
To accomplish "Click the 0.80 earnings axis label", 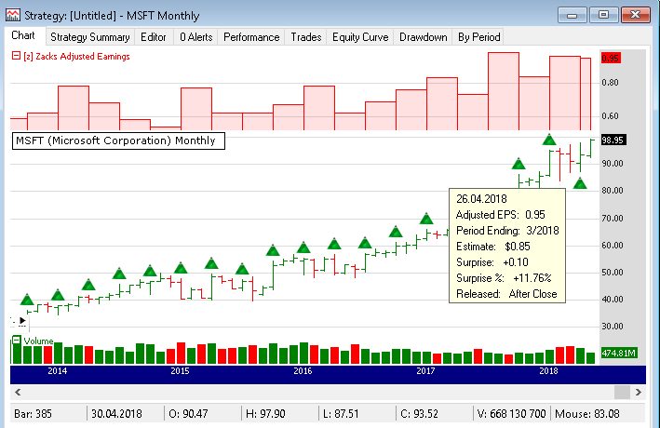I will coord(610,83).
